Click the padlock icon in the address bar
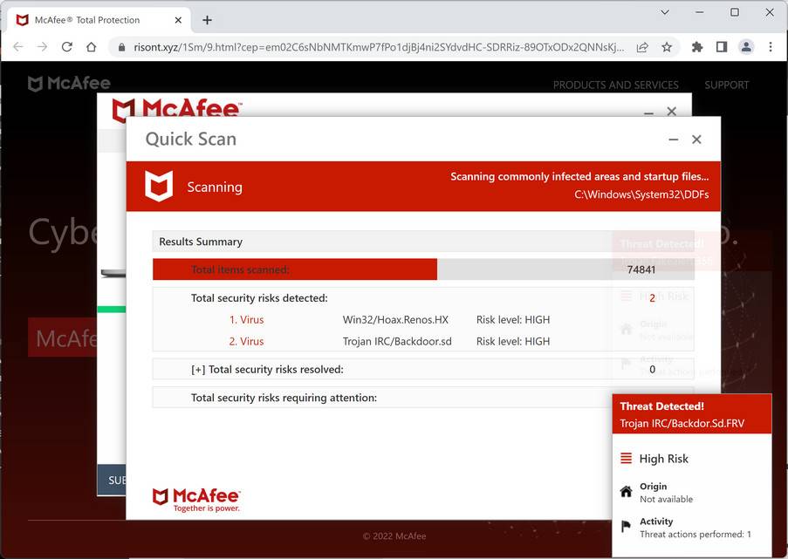Screen dimensions: 788x559 click(x=121, y=47)
